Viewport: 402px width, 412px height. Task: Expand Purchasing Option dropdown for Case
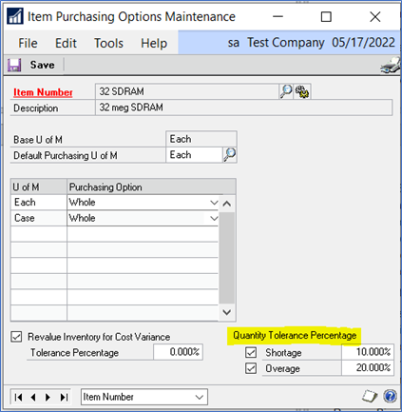pos(214,218)
